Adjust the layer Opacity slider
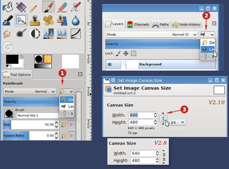 [153, 44]
